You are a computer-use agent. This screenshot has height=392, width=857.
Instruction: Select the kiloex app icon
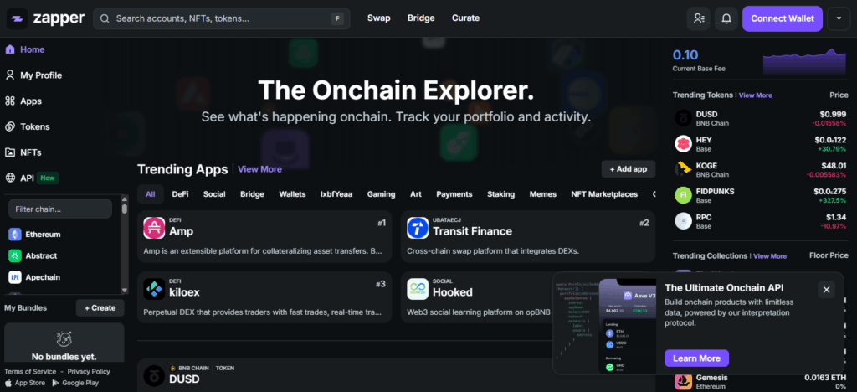point(154,289)
